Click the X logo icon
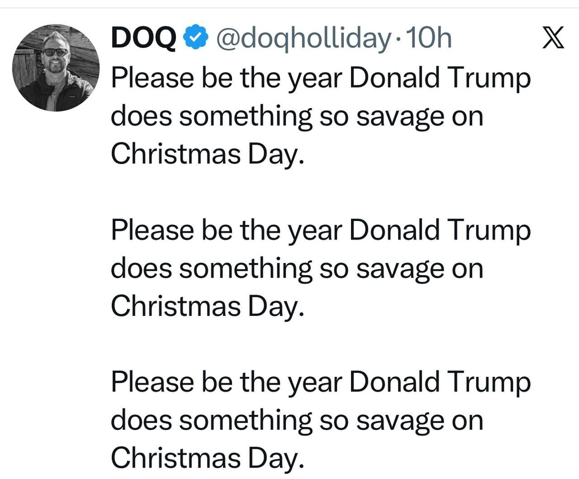The image size is (579, 479). tap(553, 38)
